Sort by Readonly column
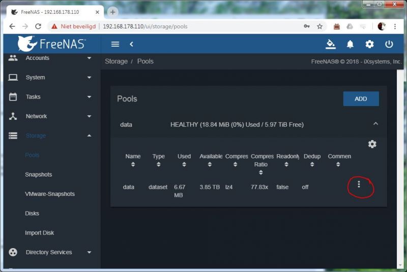407x272 pixels. pyautogui.click(x=286, y=164)
